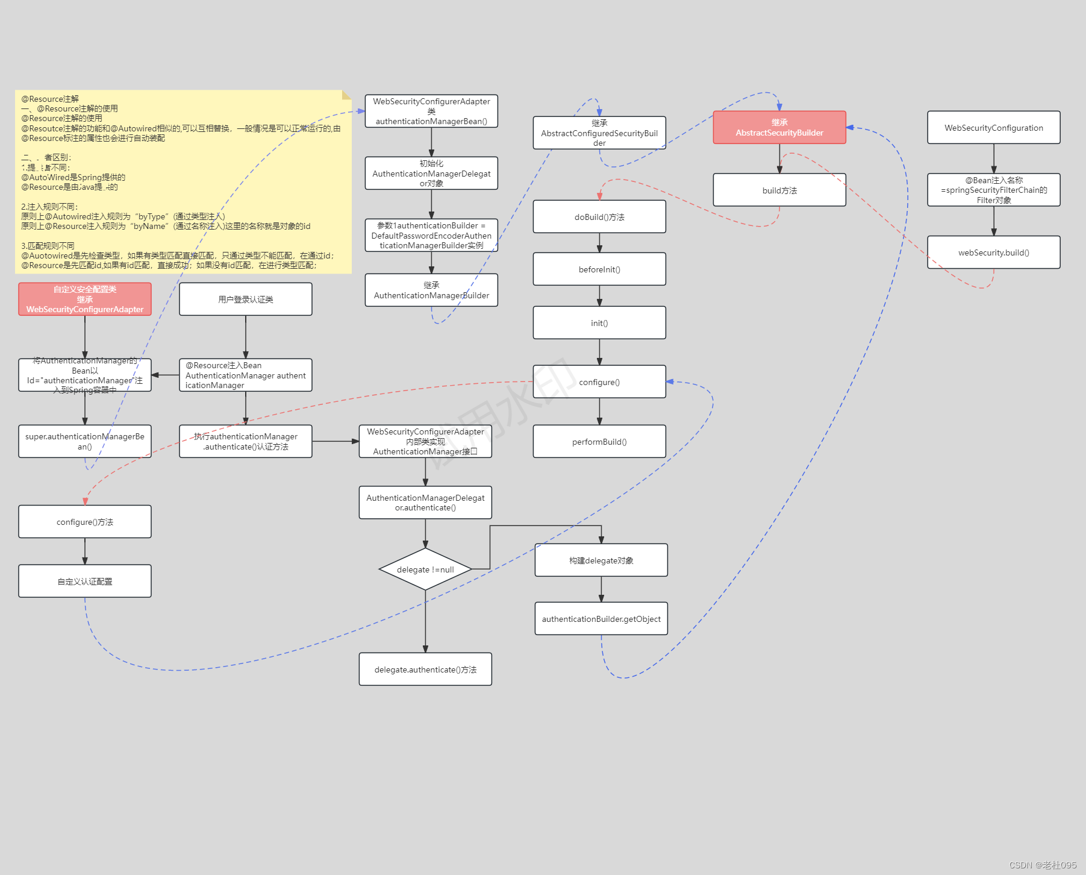
Task: Click the 执行authenticationManager.authenticate()认证方法 box
Action: [x=246, y=442]
